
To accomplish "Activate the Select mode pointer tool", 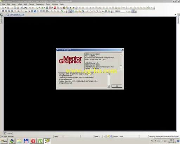I will (70, 11).
